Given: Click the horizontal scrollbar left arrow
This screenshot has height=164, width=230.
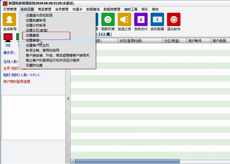Looking at the screenshot, I should click(73, 161).
